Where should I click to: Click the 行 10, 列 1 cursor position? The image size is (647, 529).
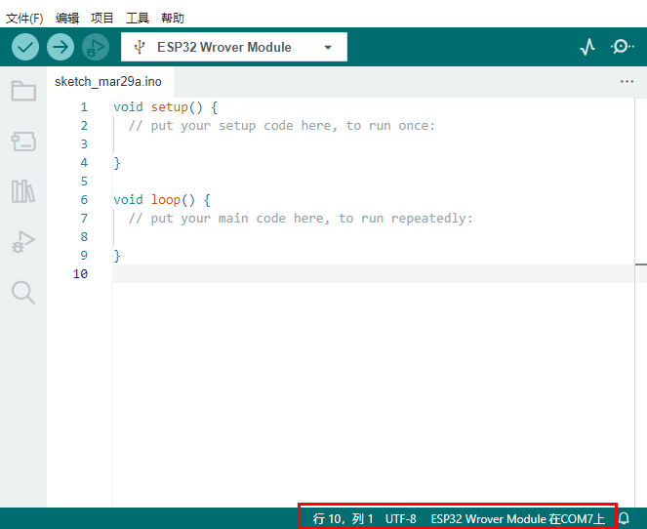coord(343,518)
